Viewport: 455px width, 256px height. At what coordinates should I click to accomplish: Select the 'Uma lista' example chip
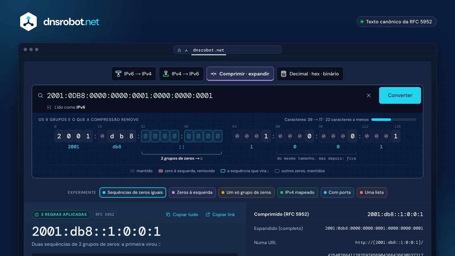coord(372,193)
